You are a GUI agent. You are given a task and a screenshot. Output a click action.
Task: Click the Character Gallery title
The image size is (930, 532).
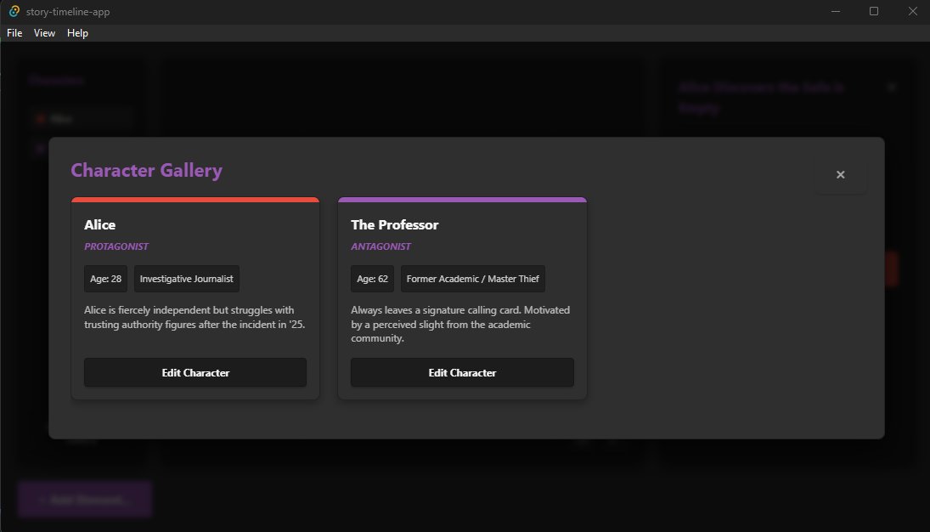coord(146,171)
